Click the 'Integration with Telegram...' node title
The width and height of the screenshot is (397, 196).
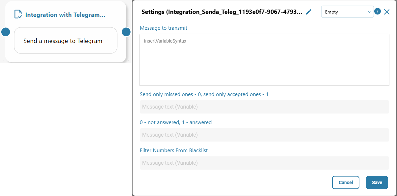pyautogui.click(x=65, y=15)
